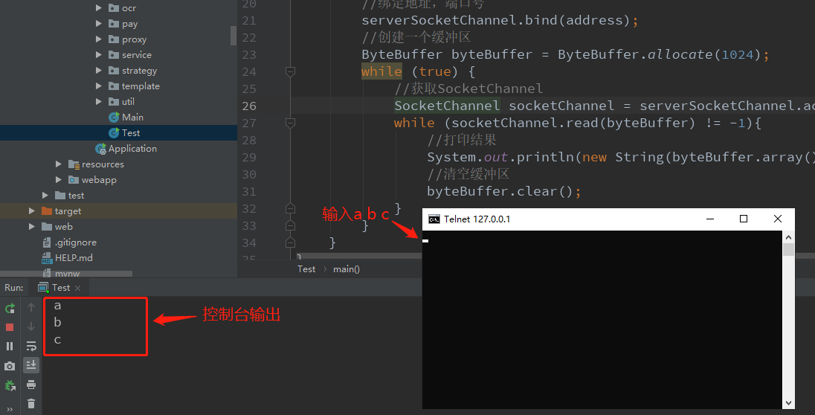Viewport: 815px width, 415px height.
Task: Toggle soft-wrap in console
Action: (x=31, y=346)
